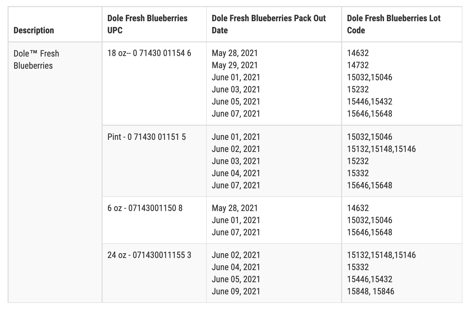
Task: Select June 09, 2021 pack out date
Action: tap(236, 292)
